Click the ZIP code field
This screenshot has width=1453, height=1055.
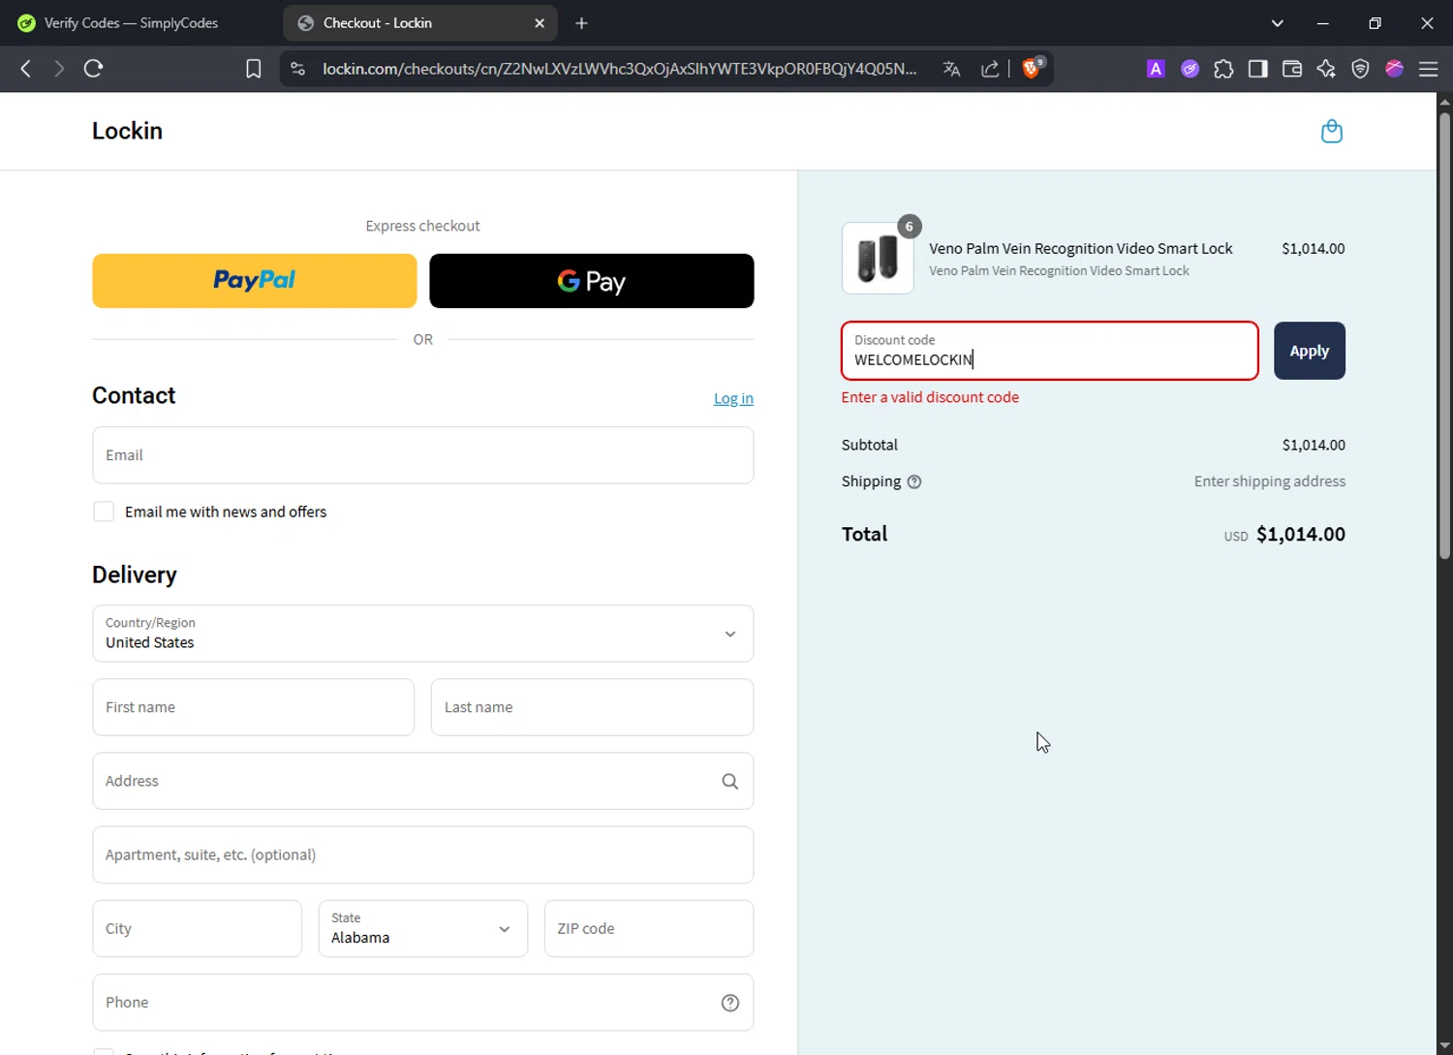pos(649,928)
